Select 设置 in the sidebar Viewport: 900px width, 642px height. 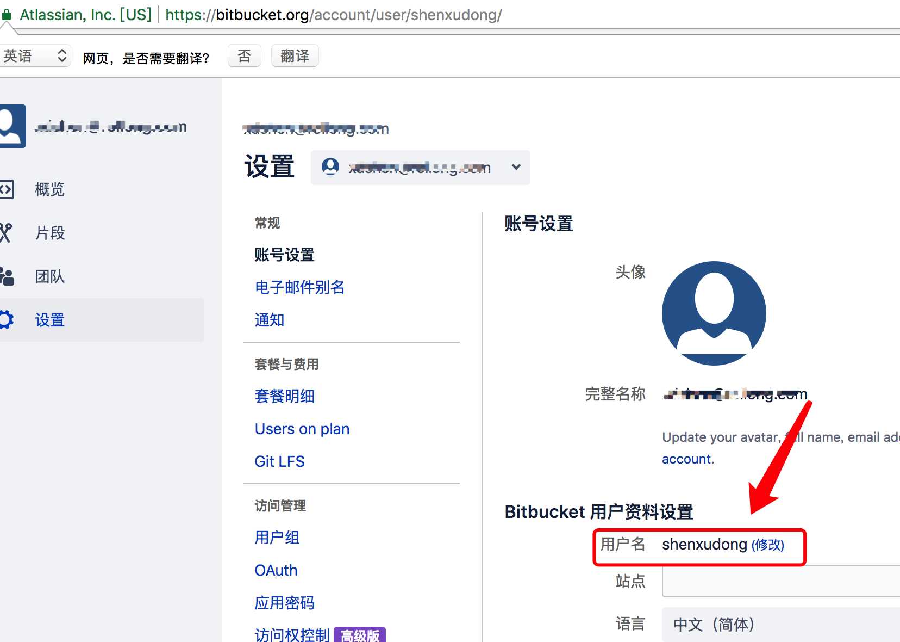[50, 320]
